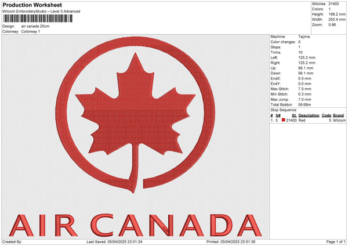Select stitches count '21402'
Viewport: 348px width, 246px height.
point(333,4)
